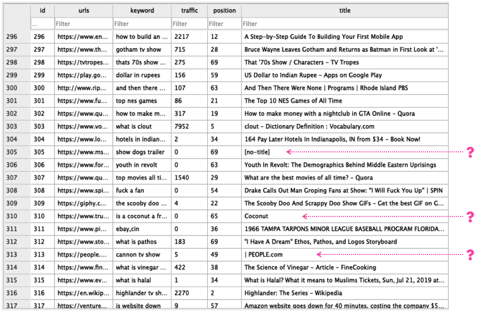Click the pink question mark beside the PEOPLE.com row
The width and height of the screenshot is (484, 316).
(x=469, y=254)
